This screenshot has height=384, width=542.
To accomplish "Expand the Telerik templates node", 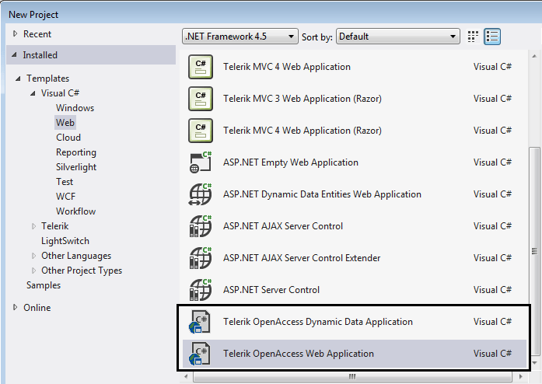I will click(x=33, y=226).
